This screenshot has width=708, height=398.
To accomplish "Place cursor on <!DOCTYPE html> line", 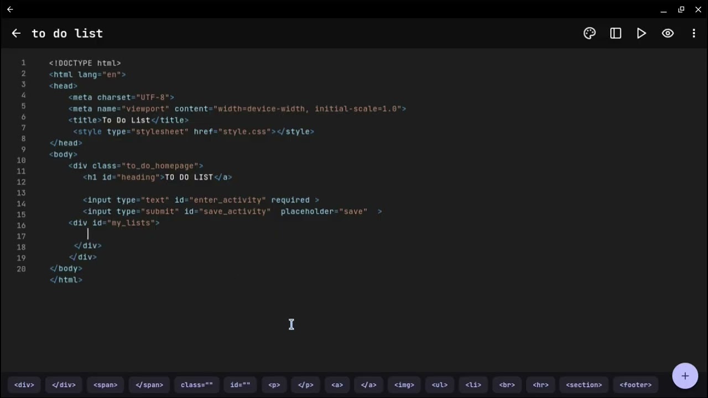I will (x=85, y=63).
